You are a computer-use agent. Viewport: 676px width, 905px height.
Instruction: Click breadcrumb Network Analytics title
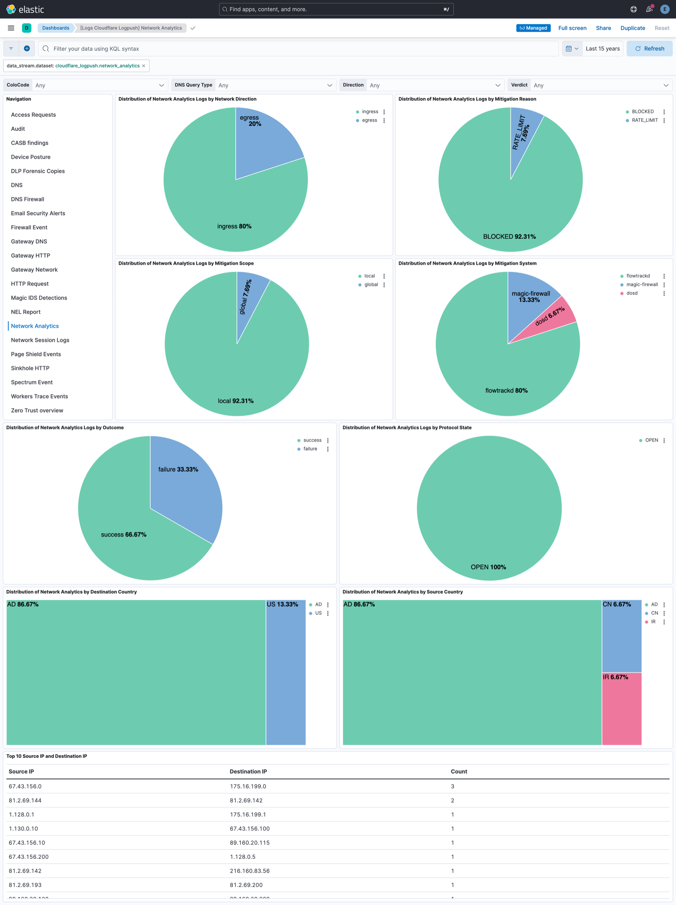tap(131, 28)
